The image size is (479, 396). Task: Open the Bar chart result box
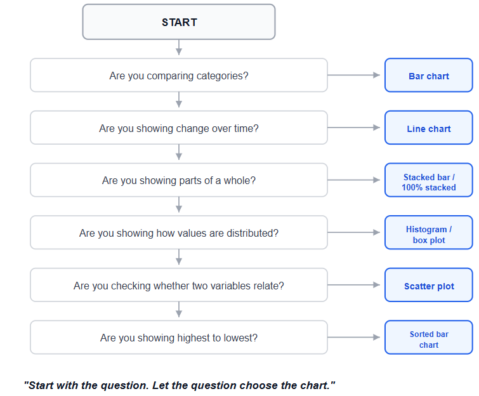[429, 75]
